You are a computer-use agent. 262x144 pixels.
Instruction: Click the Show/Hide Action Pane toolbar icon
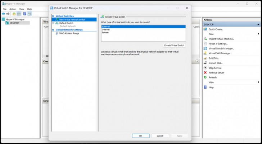pyautogui.click(x=30, y=14)
